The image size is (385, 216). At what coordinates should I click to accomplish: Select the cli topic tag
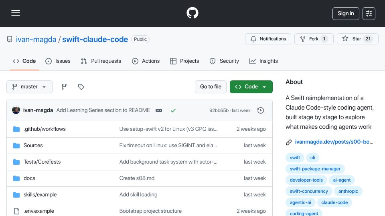[x=312, y=158]
